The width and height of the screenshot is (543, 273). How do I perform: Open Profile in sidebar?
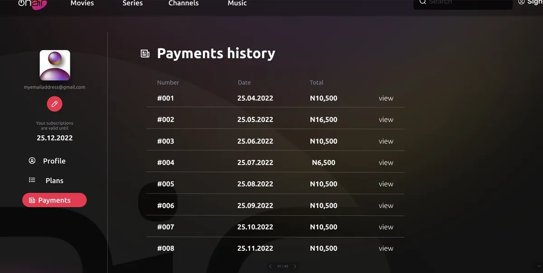tap(54, 161)
